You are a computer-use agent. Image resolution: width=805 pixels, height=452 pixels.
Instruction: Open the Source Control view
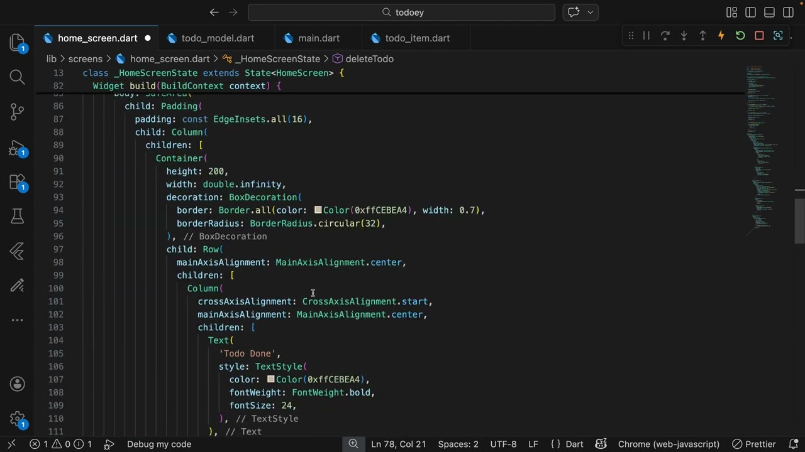coord(17,112)
